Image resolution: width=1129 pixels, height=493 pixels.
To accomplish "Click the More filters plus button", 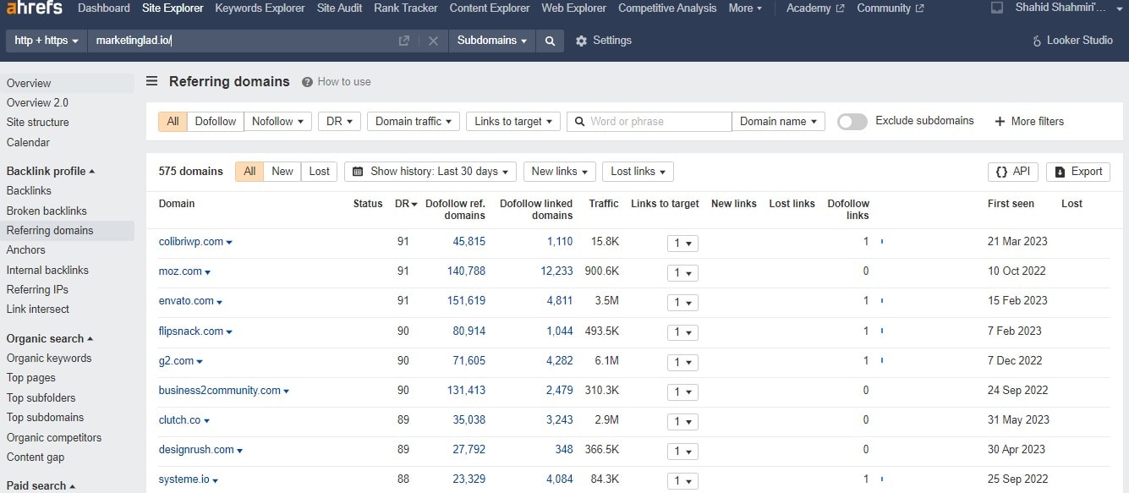I will click(x=1029, y=122).
